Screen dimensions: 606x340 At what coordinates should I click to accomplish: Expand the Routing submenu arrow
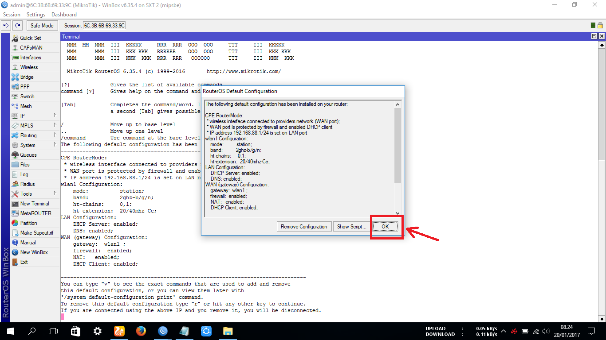(55, 135)
